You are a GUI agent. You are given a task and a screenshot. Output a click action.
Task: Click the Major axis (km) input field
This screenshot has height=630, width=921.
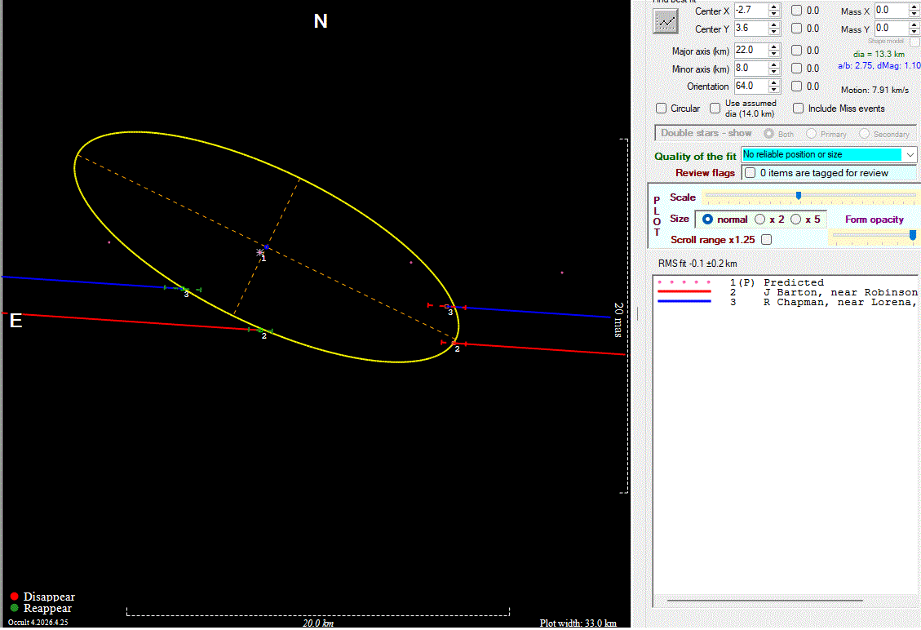click(751, 51)
